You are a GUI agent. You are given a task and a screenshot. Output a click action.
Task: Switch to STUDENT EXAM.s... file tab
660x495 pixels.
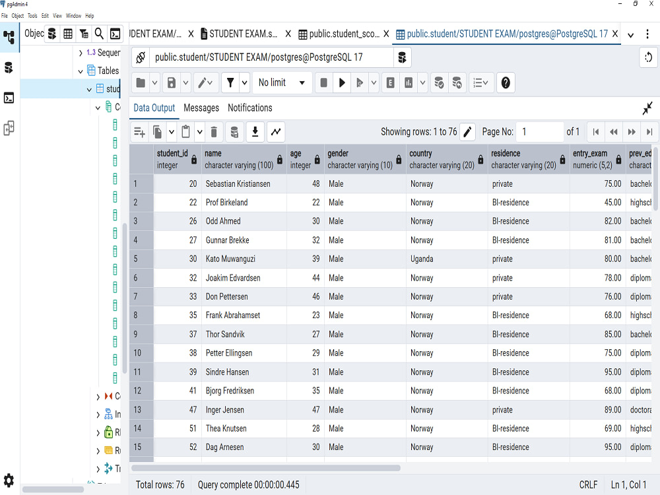tap(239, 34)
